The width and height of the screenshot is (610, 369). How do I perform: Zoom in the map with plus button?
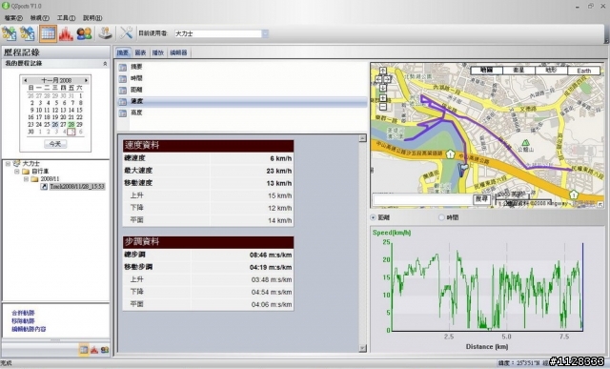coord(383,98)
